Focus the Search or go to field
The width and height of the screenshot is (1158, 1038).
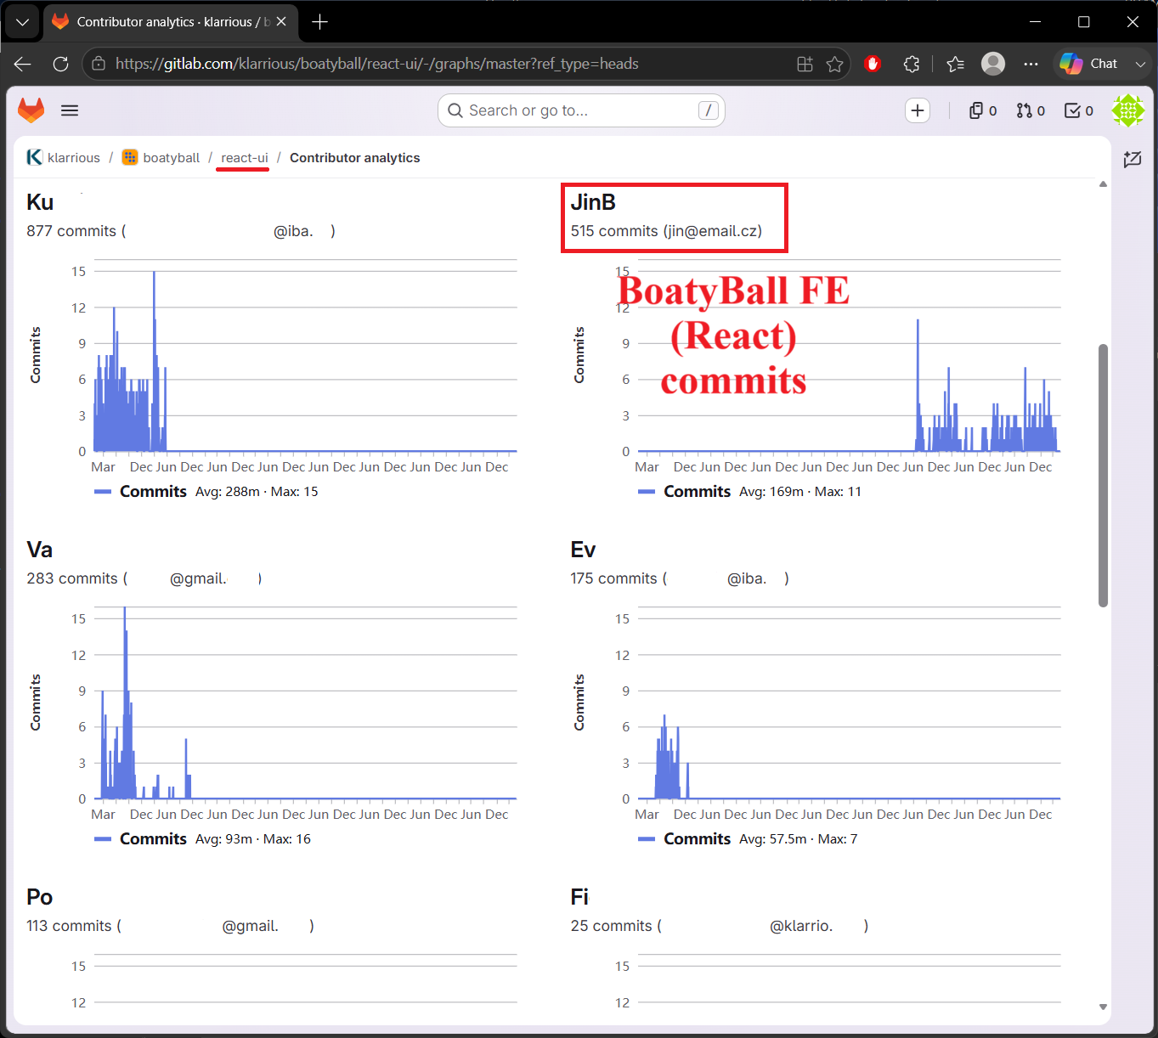[581, 110]
